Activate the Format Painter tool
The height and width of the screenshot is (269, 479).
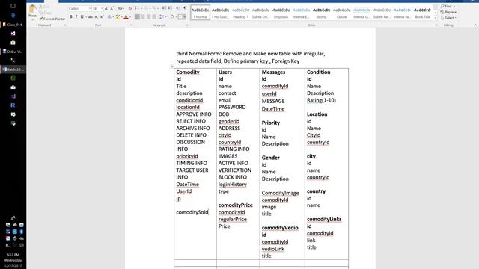pyautogui.click(x=52, y=19)
